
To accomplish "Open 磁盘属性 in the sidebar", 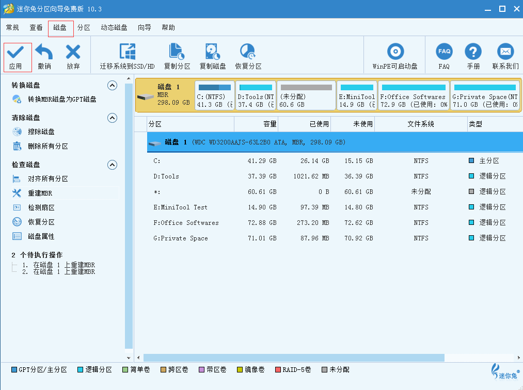I will pyautogui.click(x=41, y=236).
